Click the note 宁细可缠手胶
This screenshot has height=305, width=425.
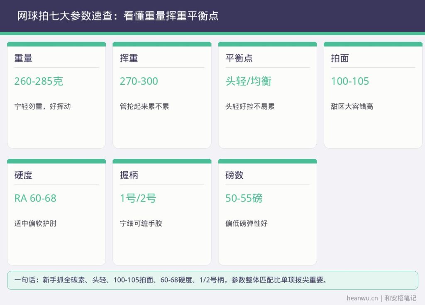pyautogui.click(x=141, y=224)
